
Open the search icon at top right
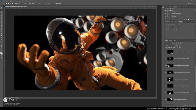click(189, 3)
